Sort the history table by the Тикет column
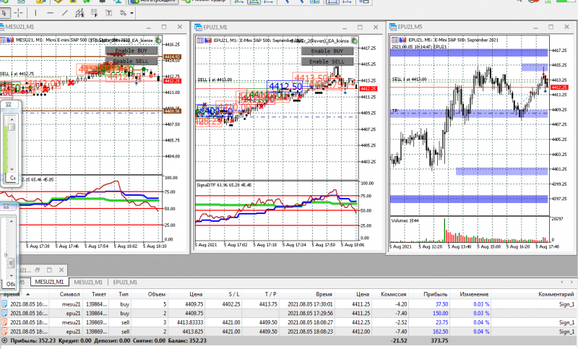 coord(95,294)
